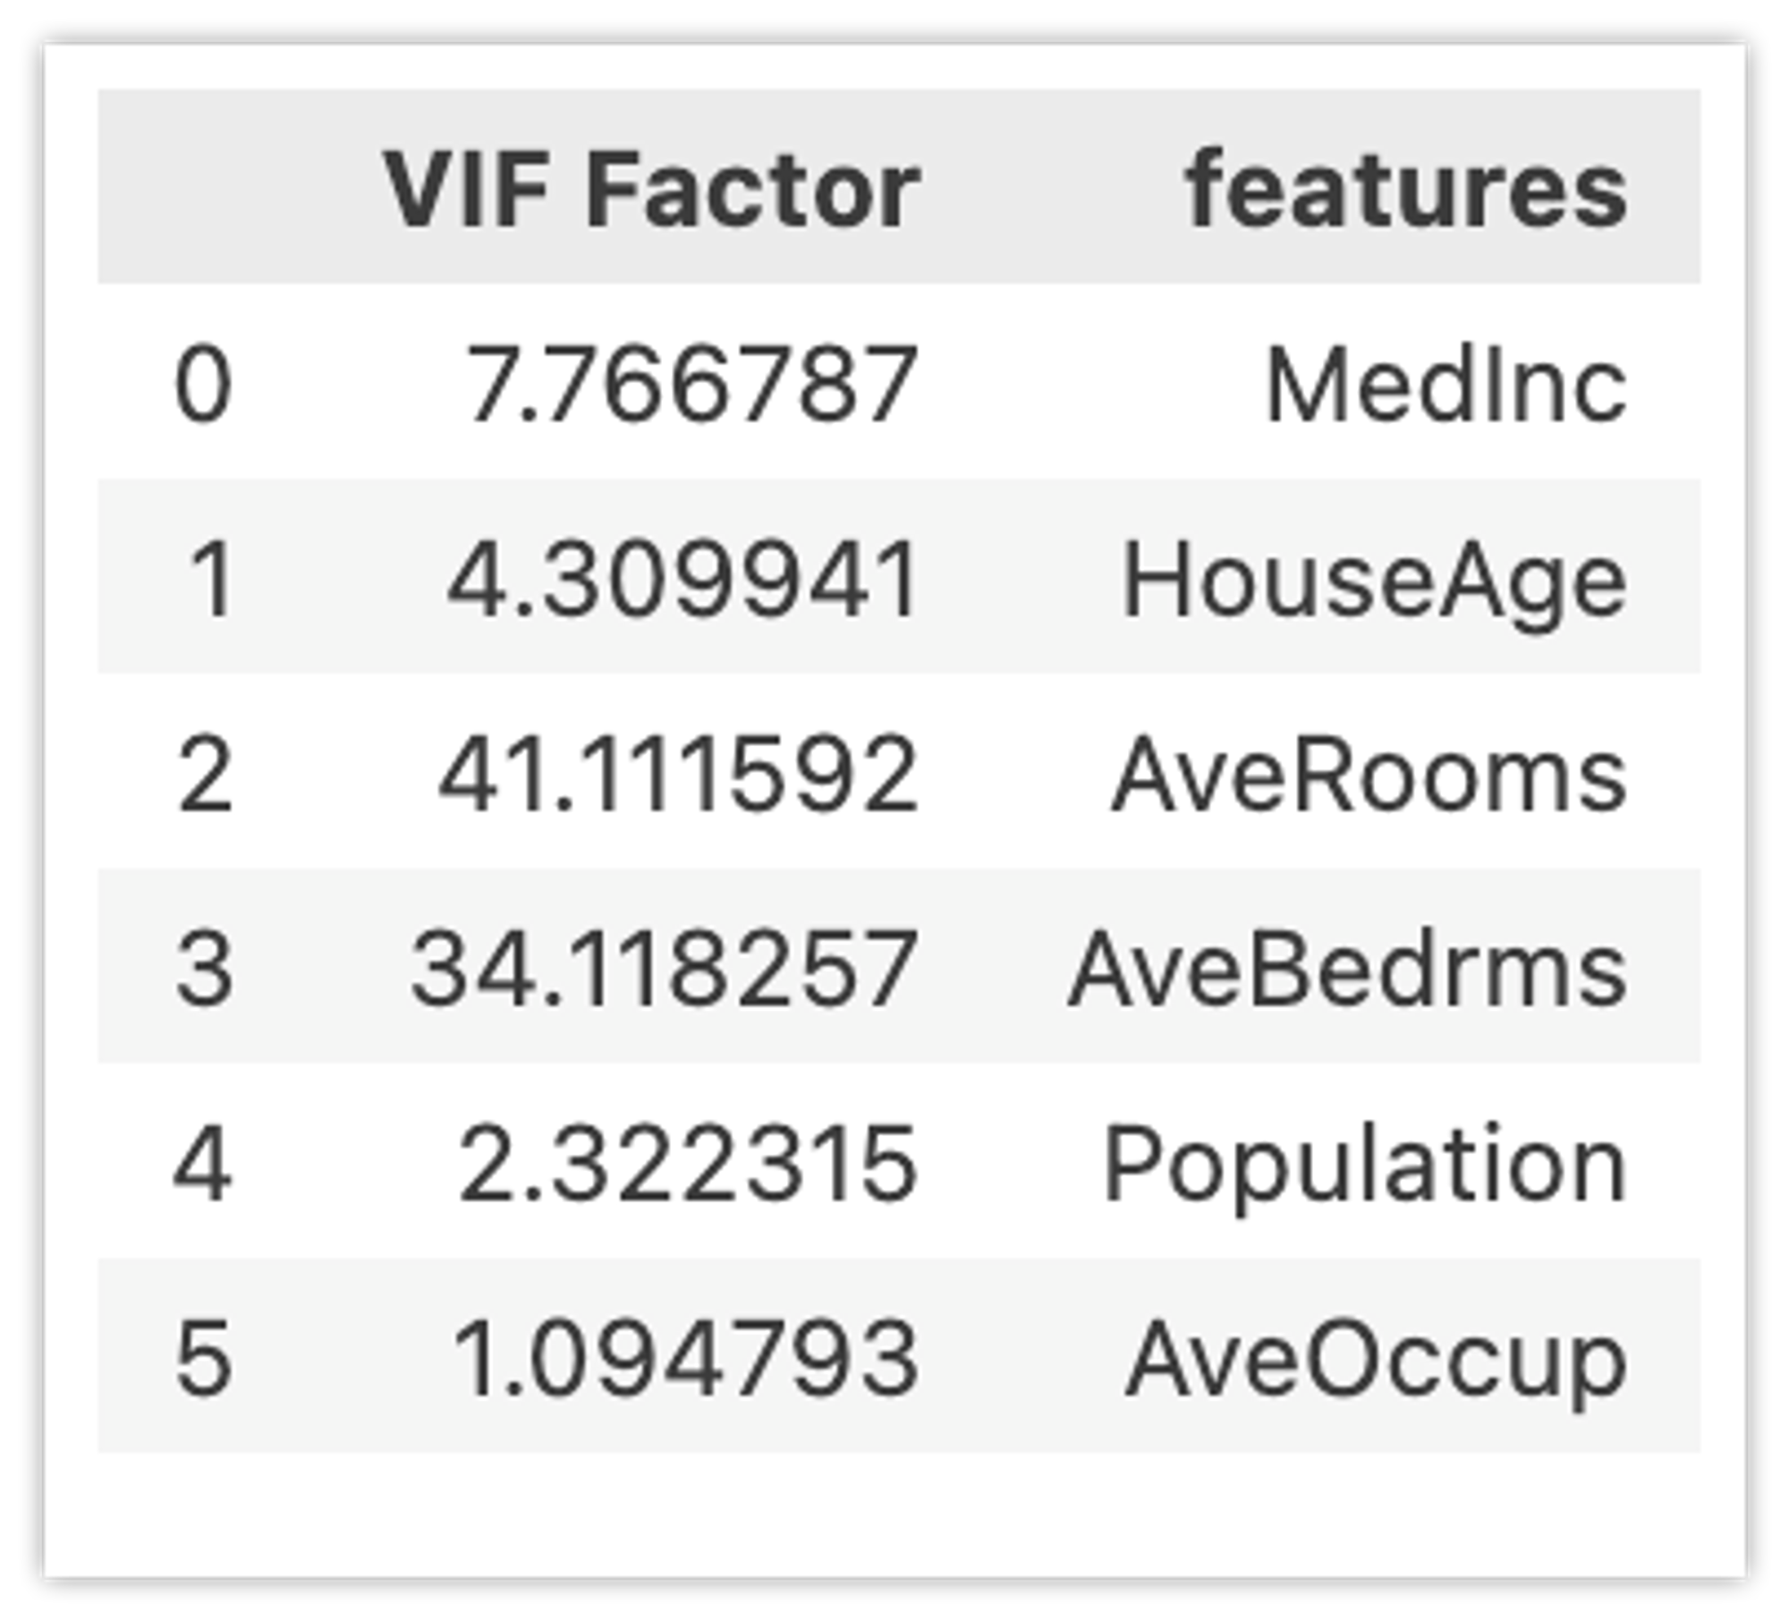
Task: Click the VIF value 2.322315
Action: [x=689, y=1164]
